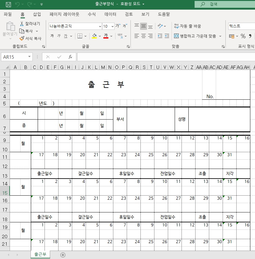The height and width of the screenshot is (259, 255).
Task: Select the 부서 cell
Action: (120, 119)
